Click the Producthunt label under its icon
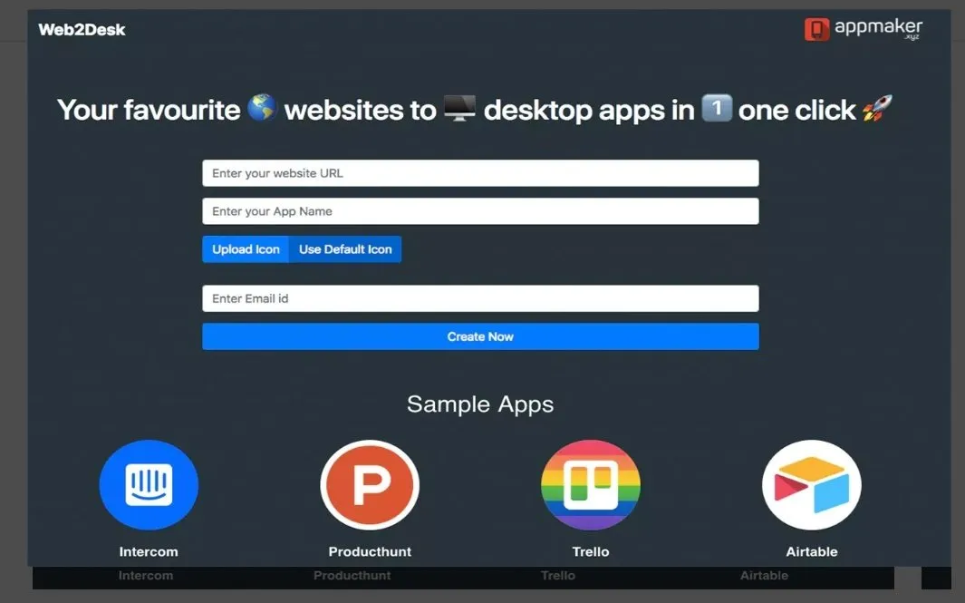Viewport: 965px width, 603px height. pyautogui.click(x=370, y=552)
